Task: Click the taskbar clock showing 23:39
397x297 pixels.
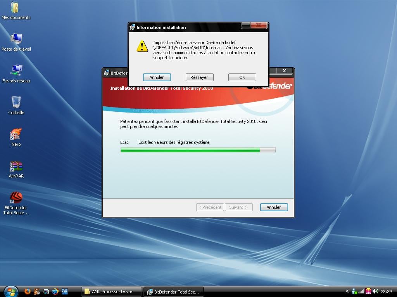Action: pyautogui.click(x=386, y=292)
